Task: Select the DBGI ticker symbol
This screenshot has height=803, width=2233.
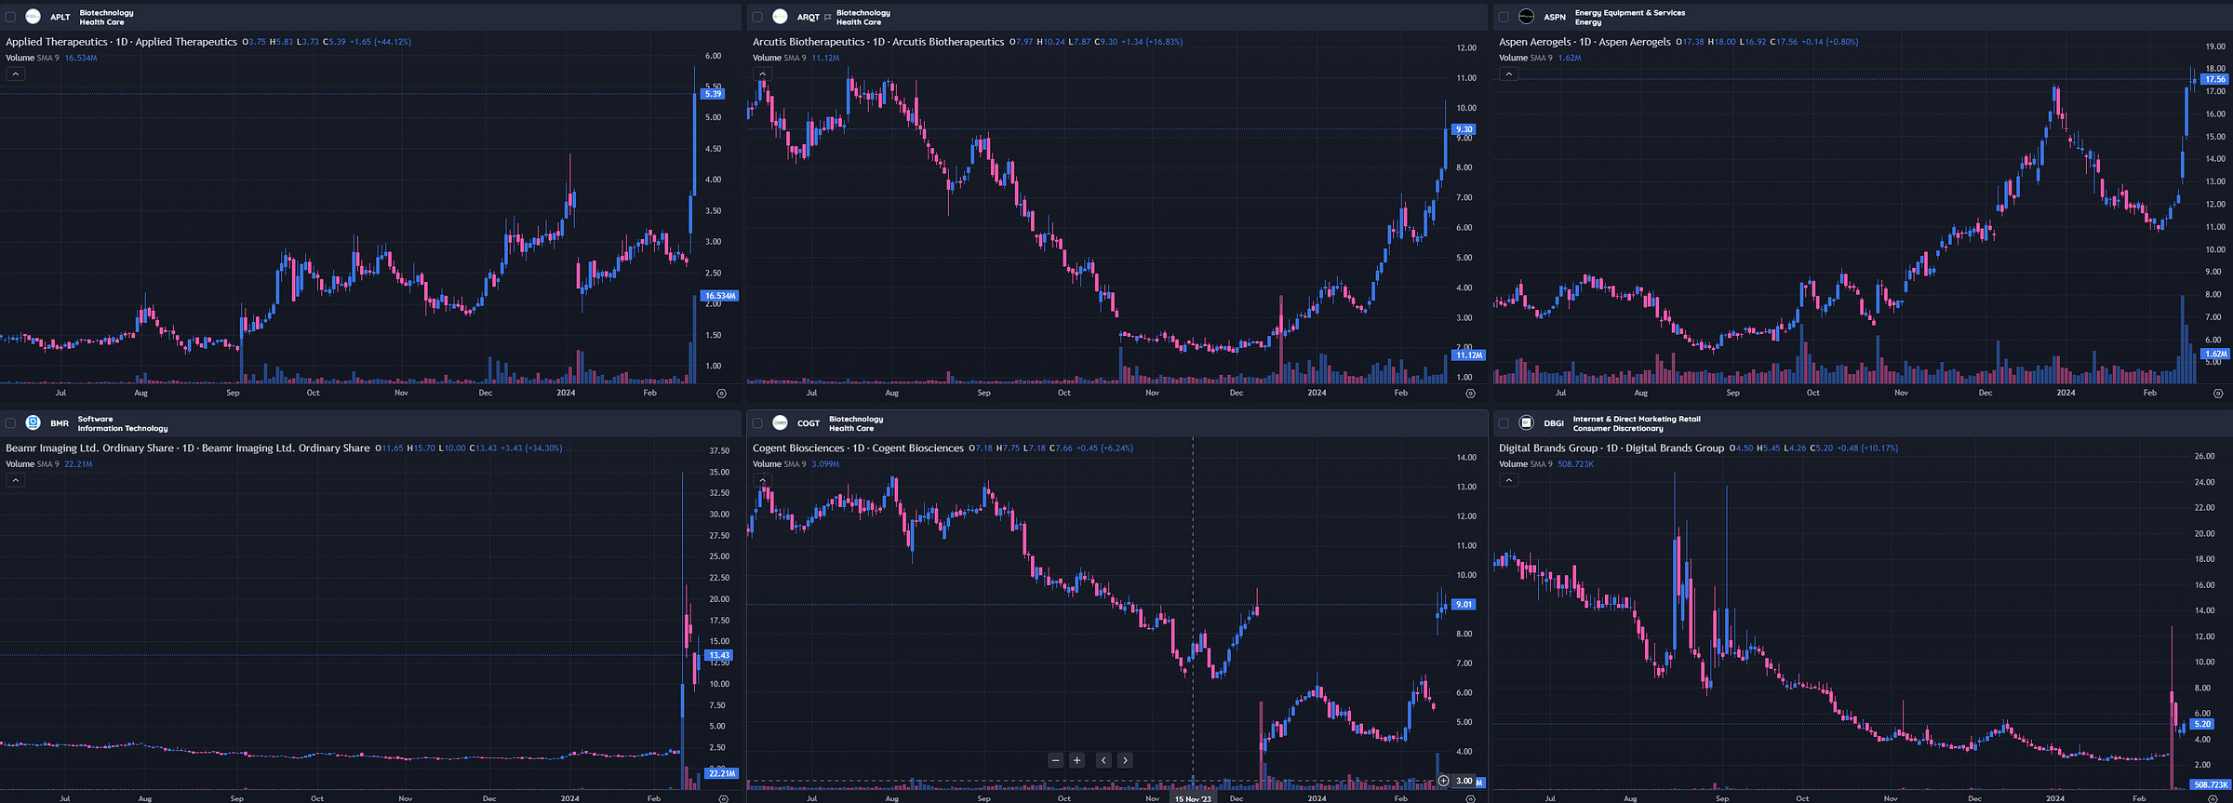Action: tap(1554, 423)
